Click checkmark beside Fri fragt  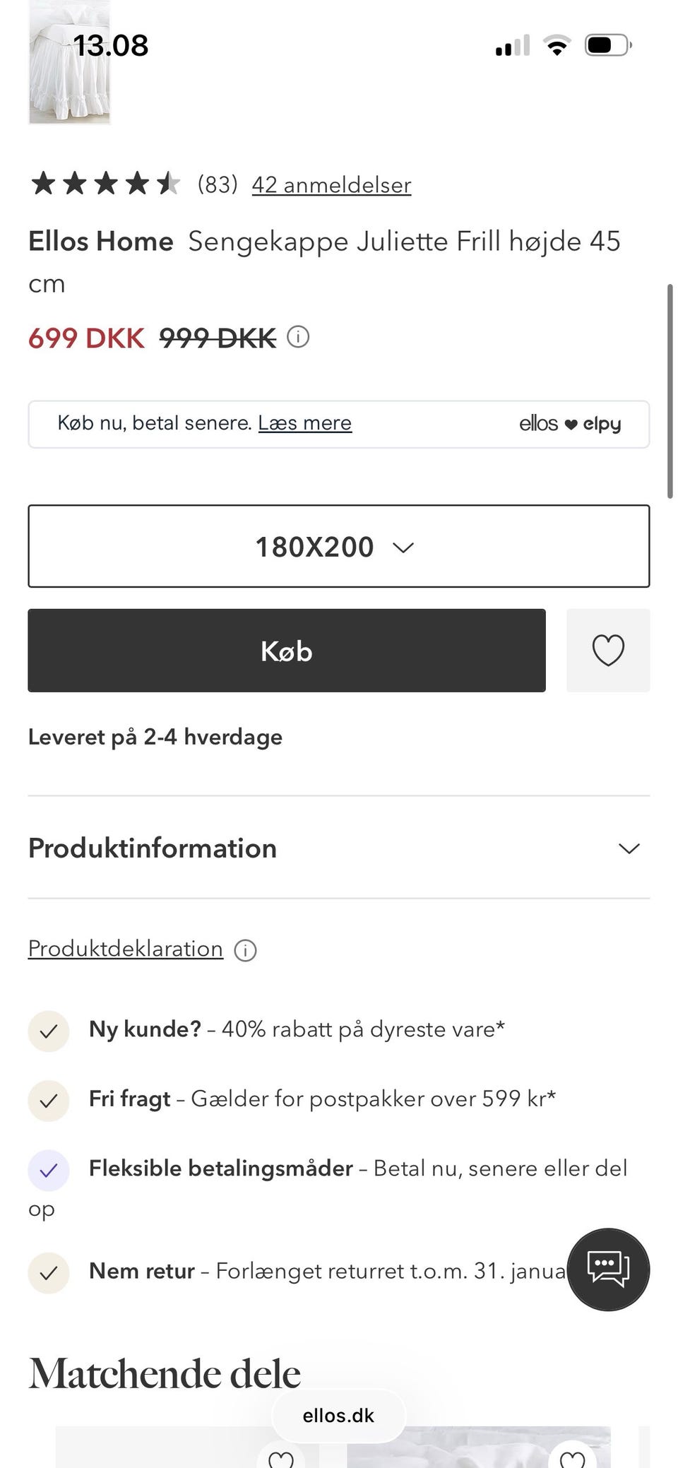(48, 1100)
